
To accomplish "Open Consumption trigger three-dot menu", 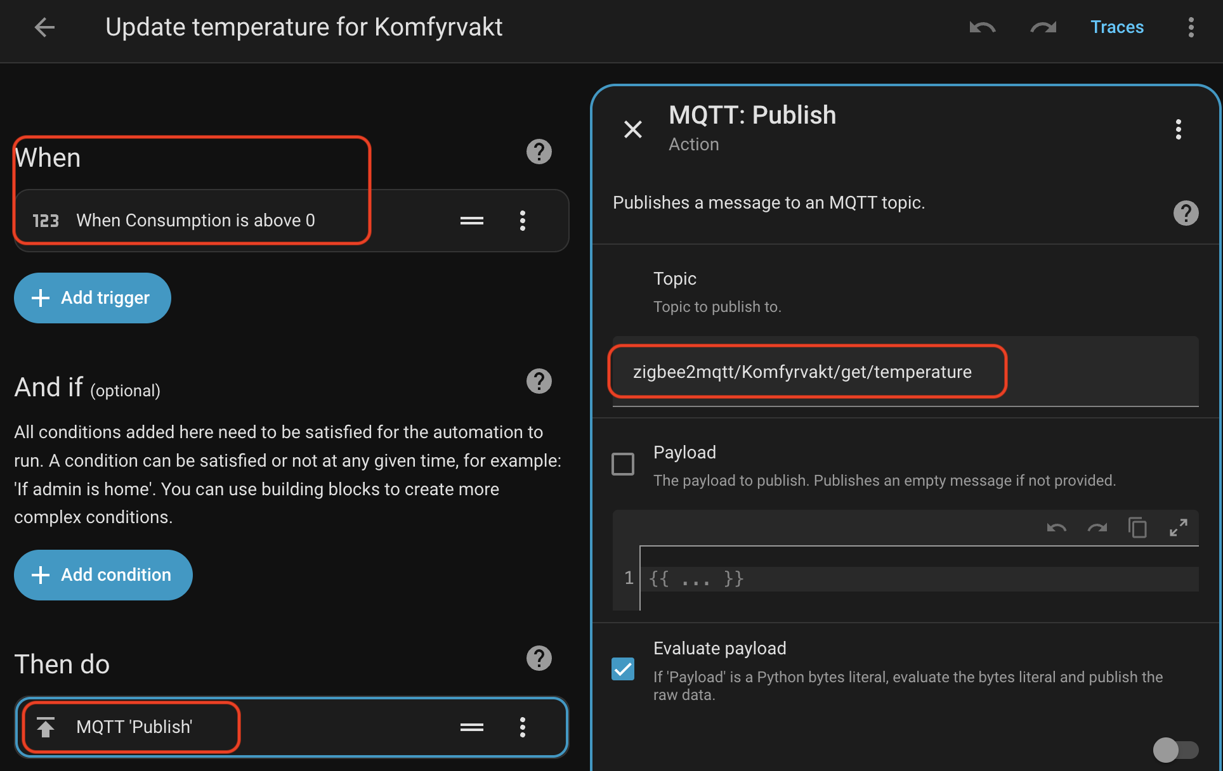I will click(522, 221).
